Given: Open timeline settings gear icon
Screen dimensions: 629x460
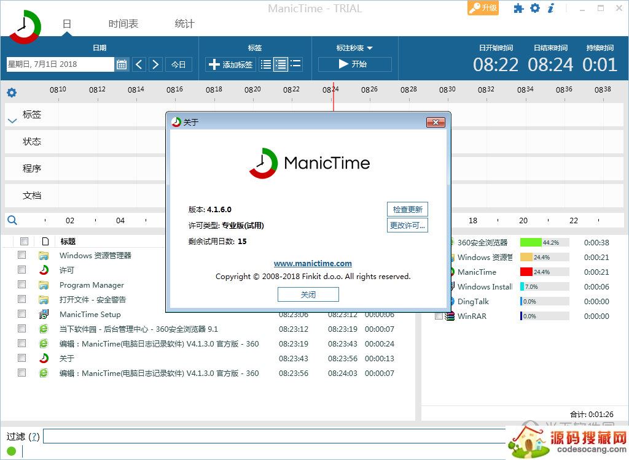Looking at the screenshot, I should pyautogui.click(x=12, y=93).
